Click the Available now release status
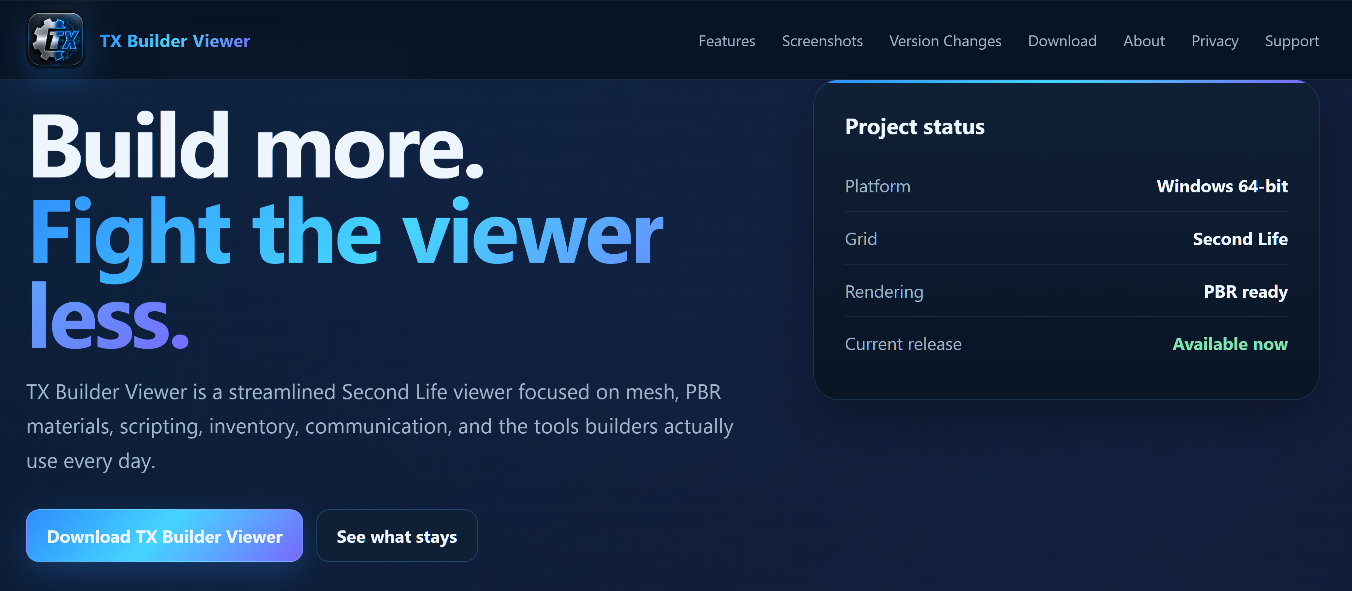1352x591 pixels. point(1230,344)
